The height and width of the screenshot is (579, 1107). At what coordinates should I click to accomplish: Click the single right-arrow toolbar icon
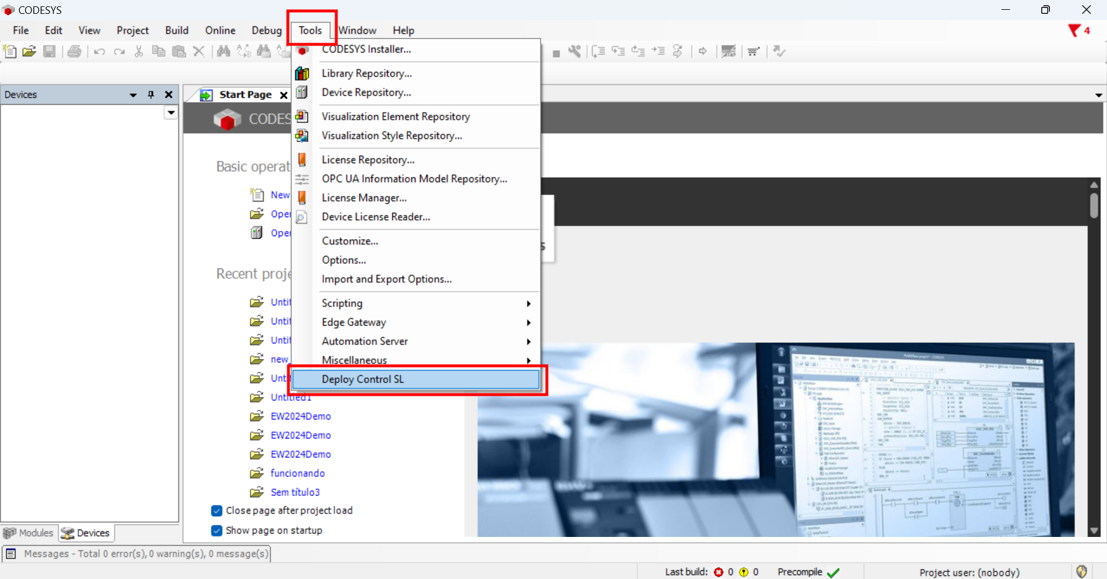click(703, 51)
